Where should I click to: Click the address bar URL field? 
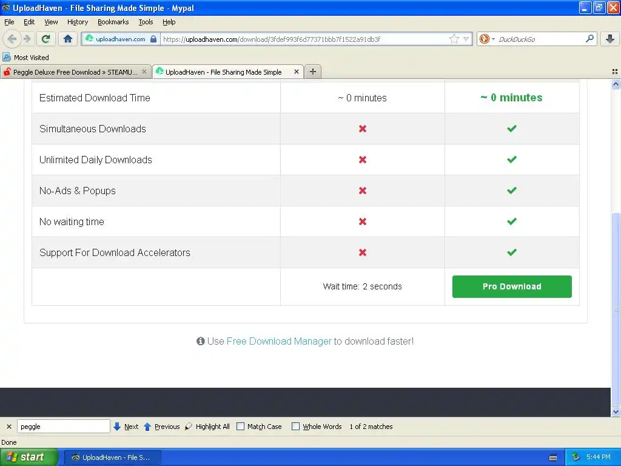pyautogui.click(x=305, y=39)
